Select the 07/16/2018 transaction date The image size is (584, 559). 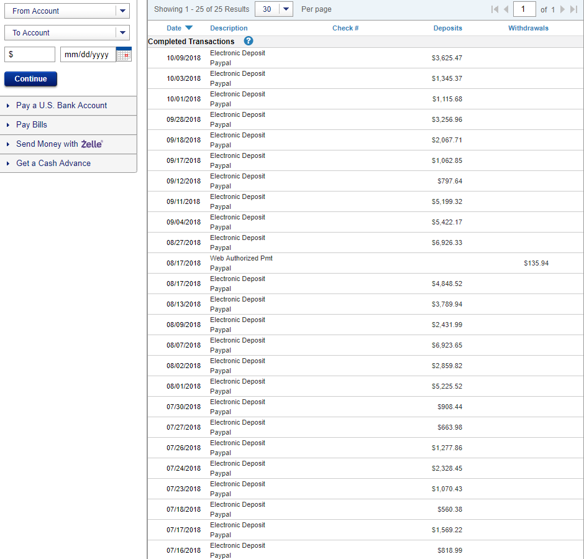tap(184, 550)
